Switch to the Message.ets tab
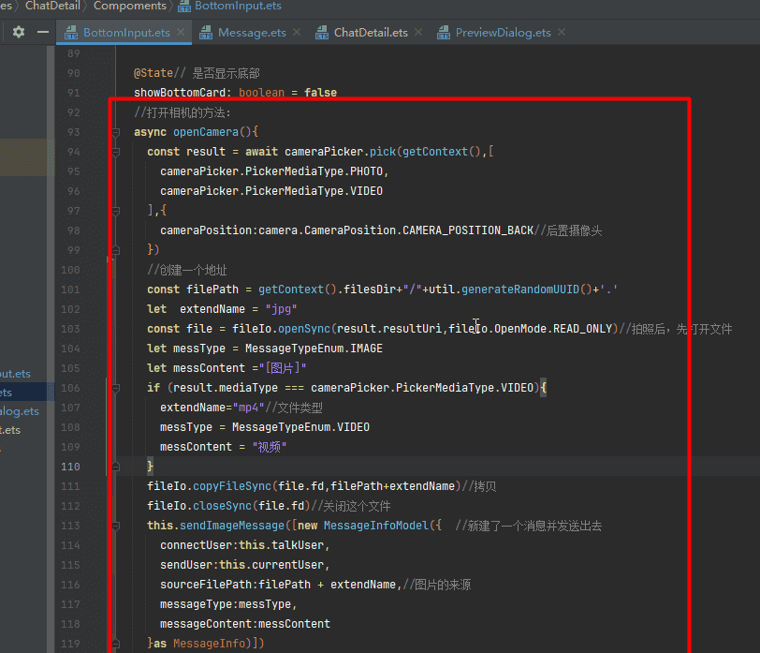 tap(251, 33)
